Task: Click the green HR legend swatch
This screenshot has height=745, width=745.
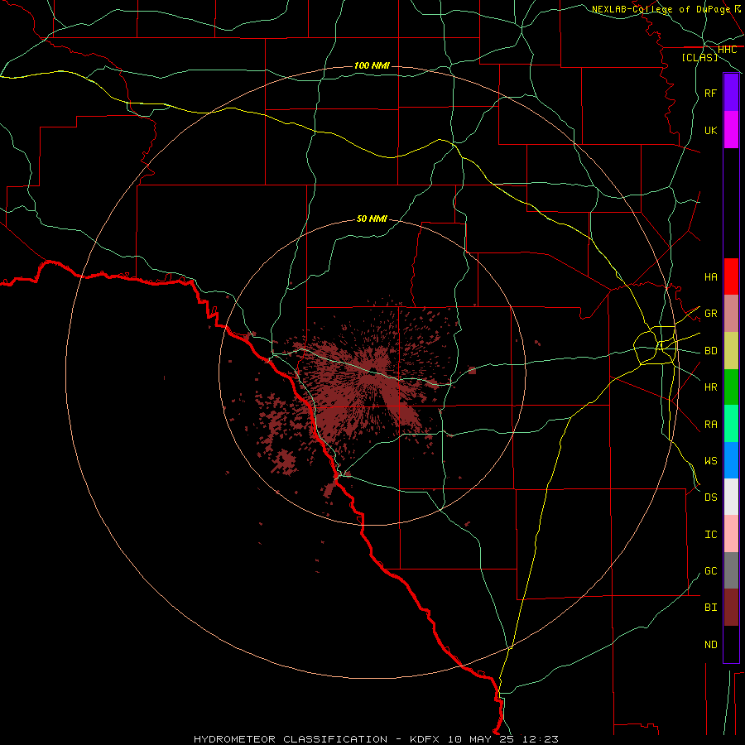Action: 731,387
